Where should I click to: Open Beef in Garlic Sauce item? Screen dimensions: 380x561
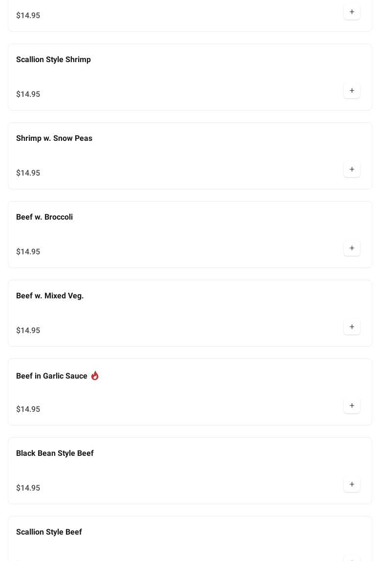pyautogui.click(x=52, y=376)
